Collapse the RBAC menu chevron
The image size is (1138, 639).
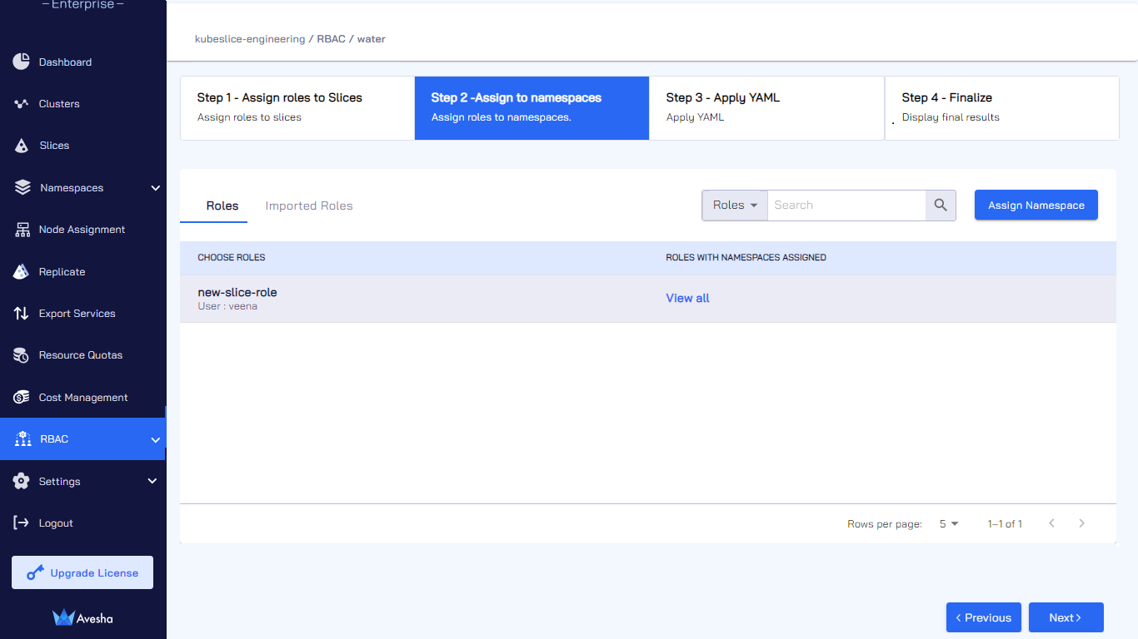[155, 439]
